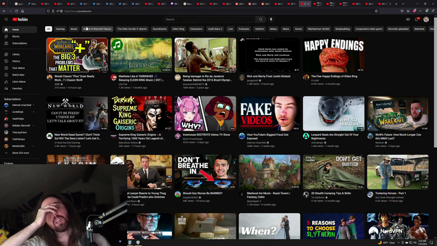Screen dimensions: 437x246
Task: Select the Watched filter chip
Action: 419,29
